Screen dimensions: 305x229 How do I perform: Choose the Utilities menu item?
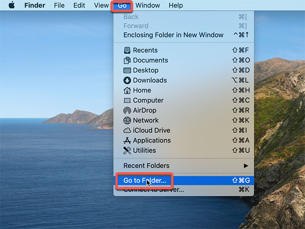[183, 150]
